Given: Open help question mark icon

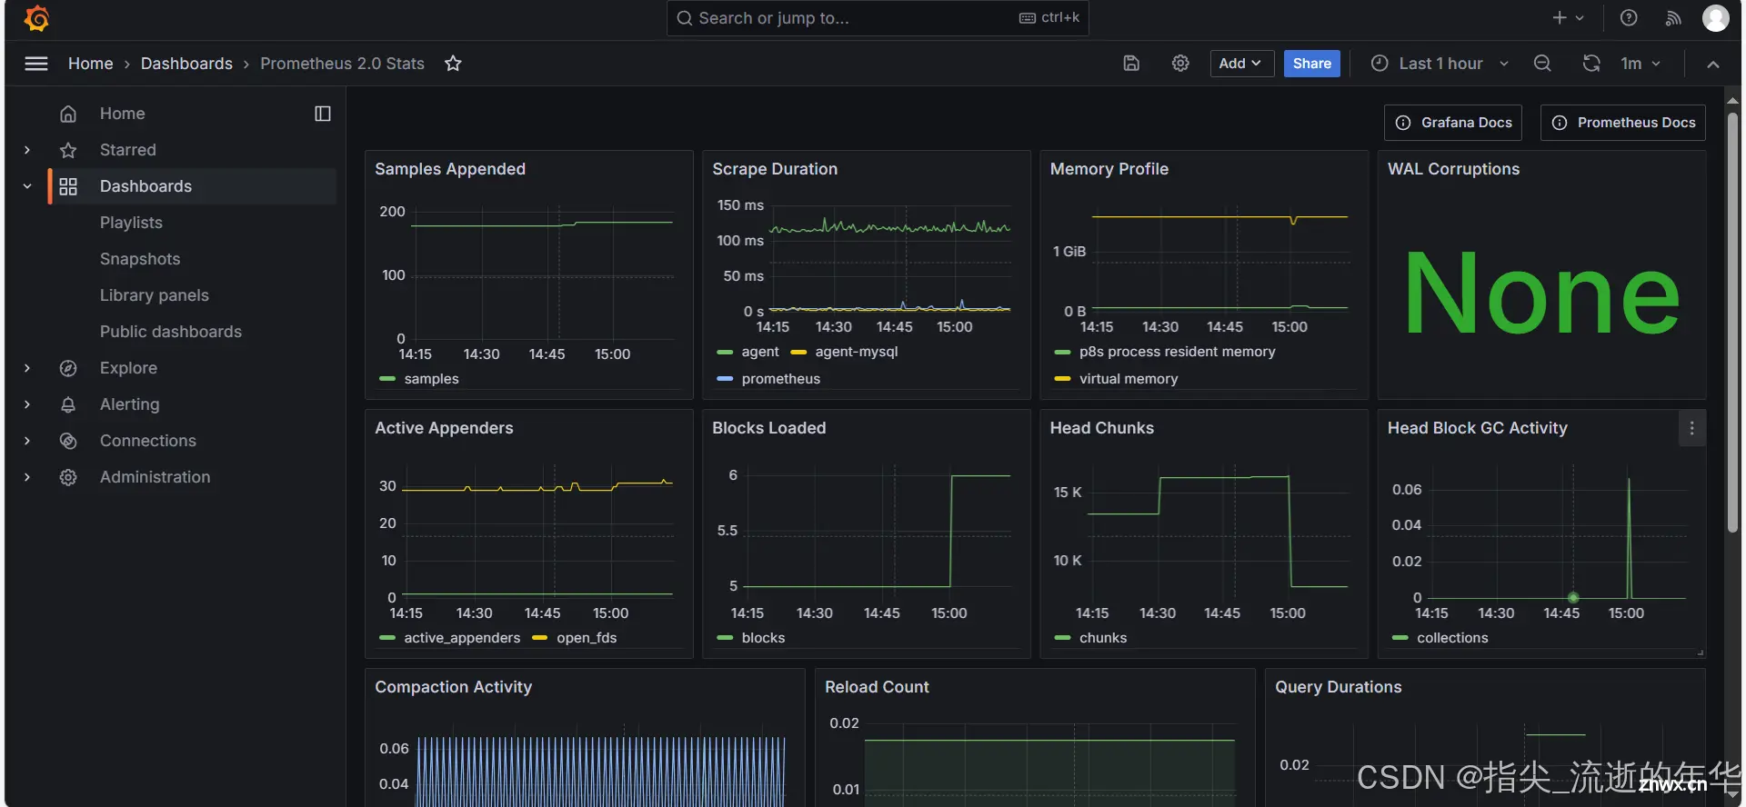Looking at the screenshot, I should click(x=1629, y=18).
